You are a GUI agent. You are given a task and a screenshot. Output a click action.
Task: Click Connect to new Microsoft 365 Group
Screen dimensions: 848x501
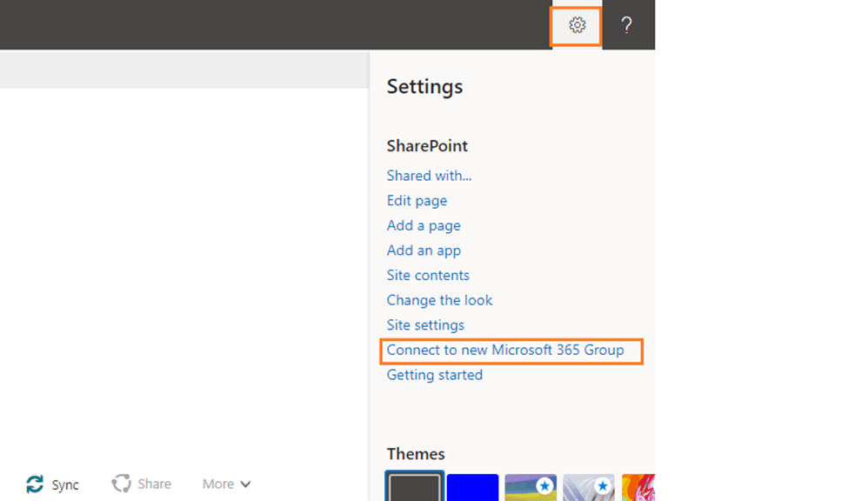pos(505,350)
